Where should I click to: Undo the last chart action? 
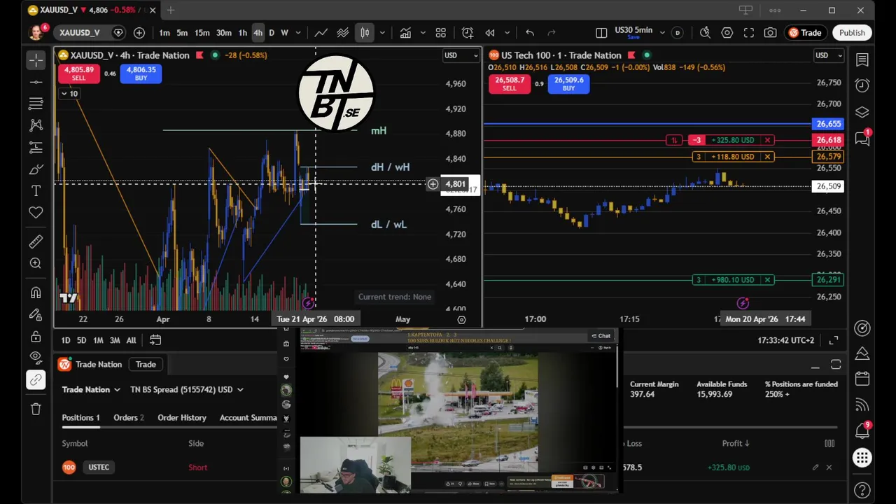[530, 33]
